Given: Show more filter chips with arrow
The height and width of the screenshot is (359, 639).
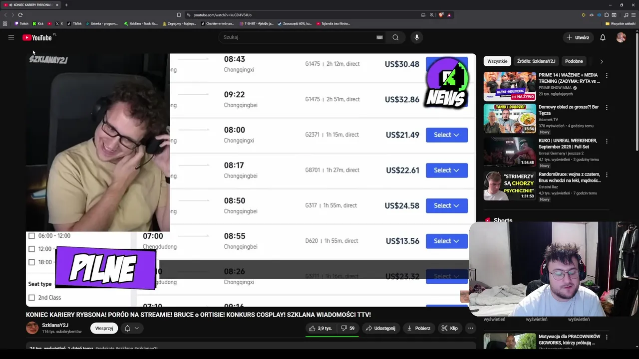Looking at the screenshot, I should 602,61.
